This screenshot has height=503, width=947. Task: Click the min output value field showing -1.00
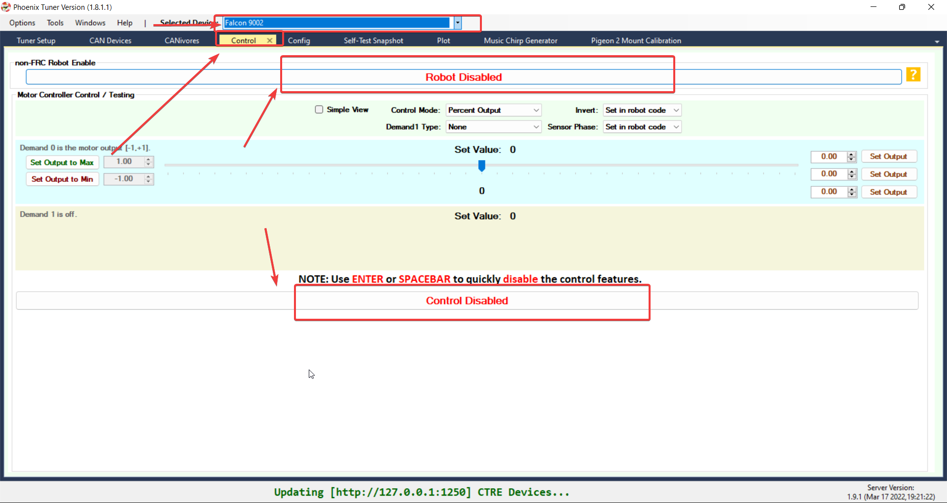[x=124, y=179]
